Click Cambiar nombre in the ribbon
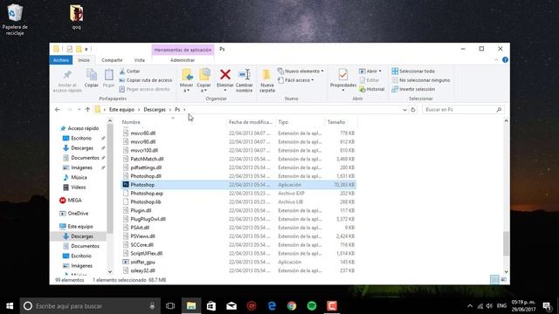The height and width of the screenshot is (314, 559). pos(245,81)
